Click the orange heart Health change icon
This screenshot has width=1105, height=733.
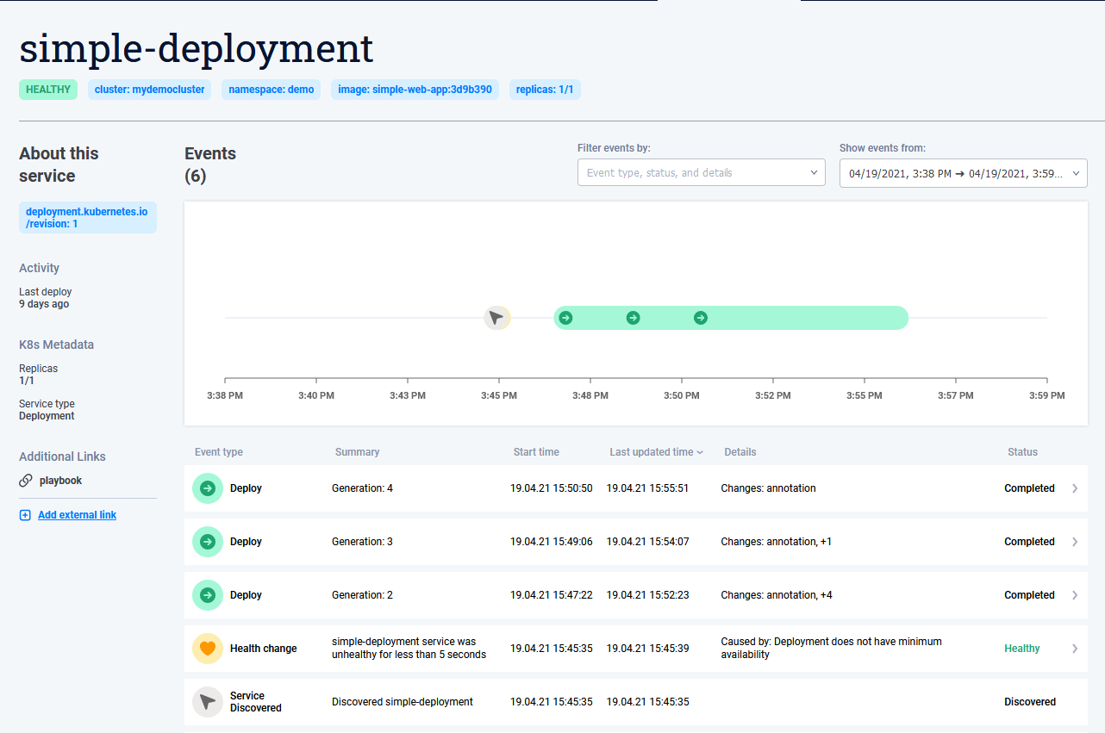pos(207,649)
